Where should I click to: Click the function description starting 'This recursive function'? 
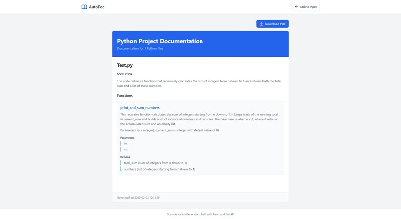(199, 119)
